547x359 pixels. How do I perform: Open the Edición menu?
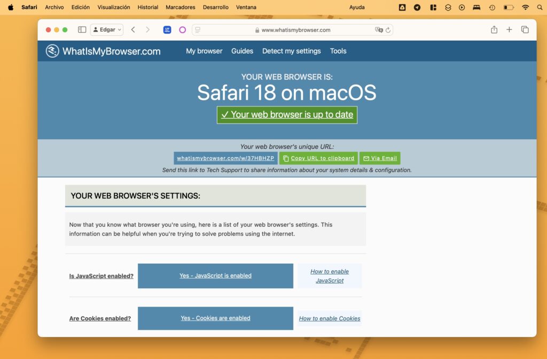(81, 7)
